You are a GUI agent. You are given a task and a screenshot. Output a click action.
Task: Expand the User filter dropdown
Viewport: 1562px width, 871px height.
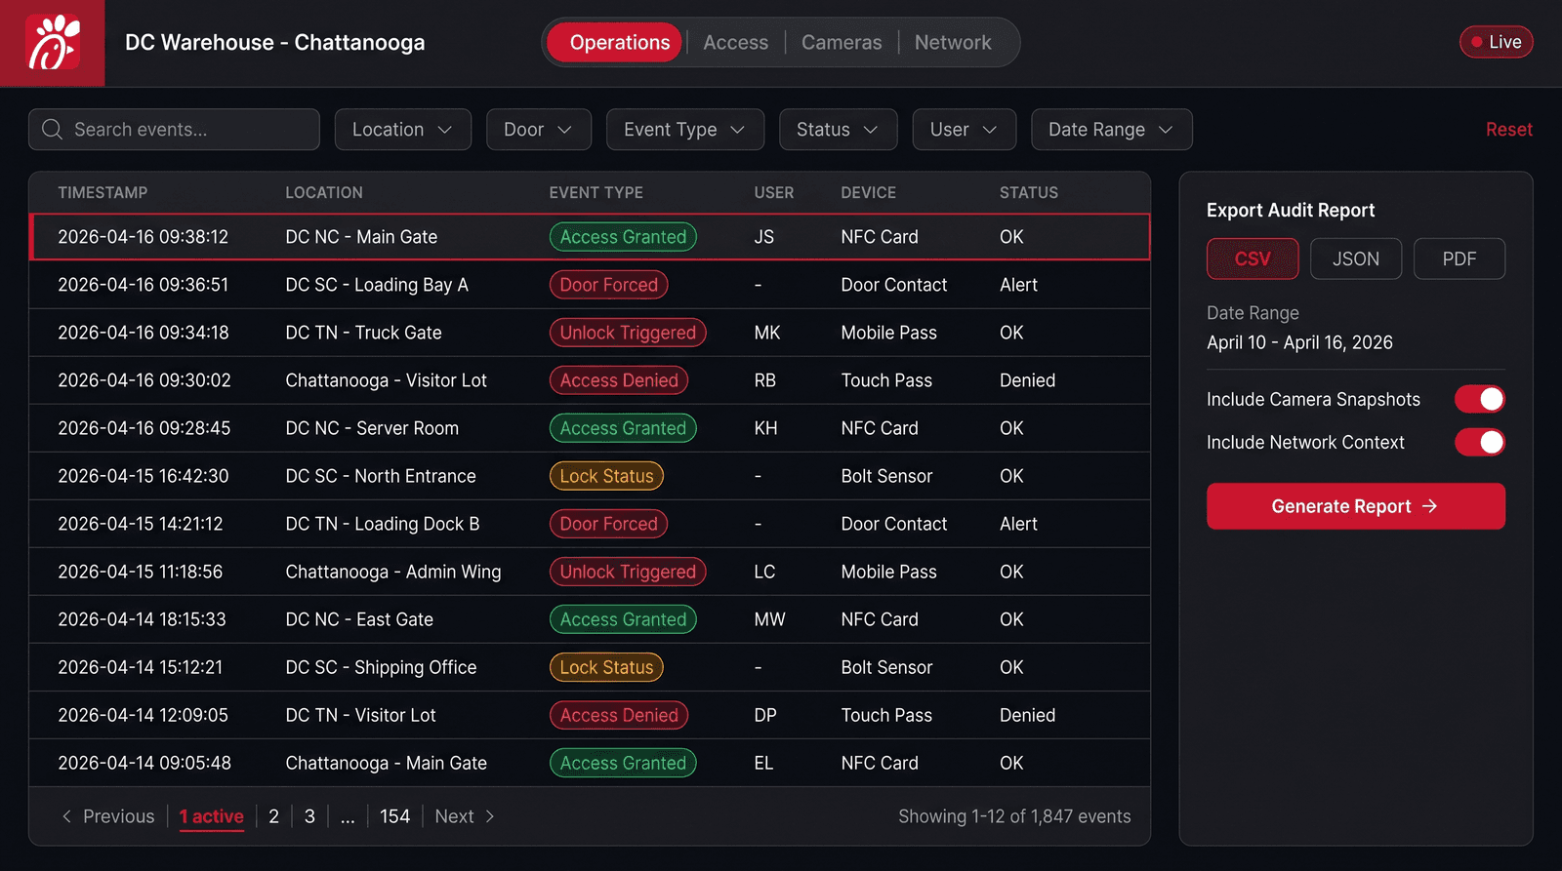(x=965, y=130)
